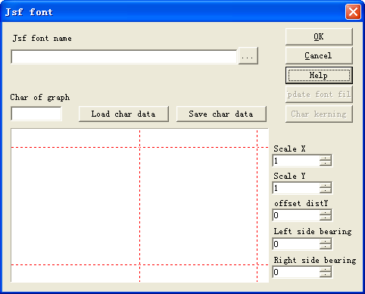365x294 pixels.
Task: Open the Help button
Action: [319, 75]
